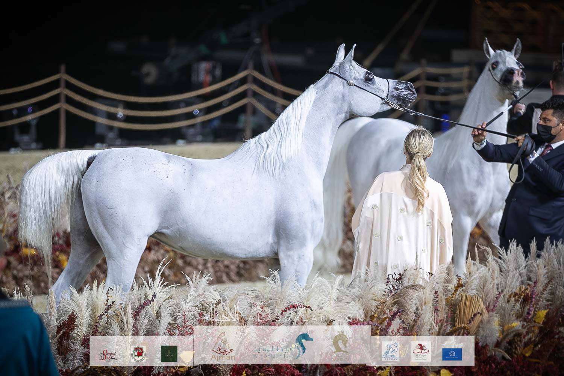Click the Samjad stud logo
This screenshot has height=376, width=564.
[x=106, y=354]
